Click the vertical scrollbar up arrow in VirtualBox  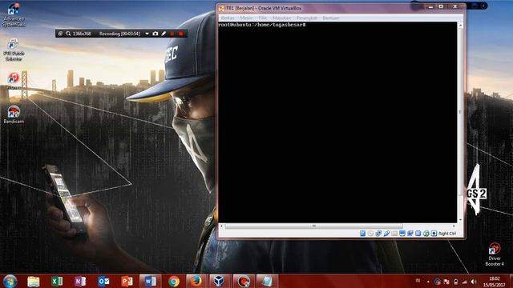460,25
